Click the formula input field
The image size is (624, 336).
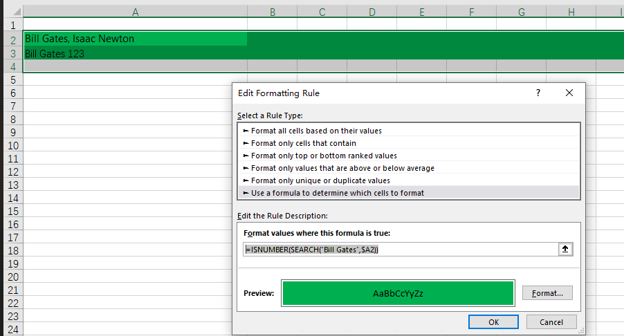[401, 250]
